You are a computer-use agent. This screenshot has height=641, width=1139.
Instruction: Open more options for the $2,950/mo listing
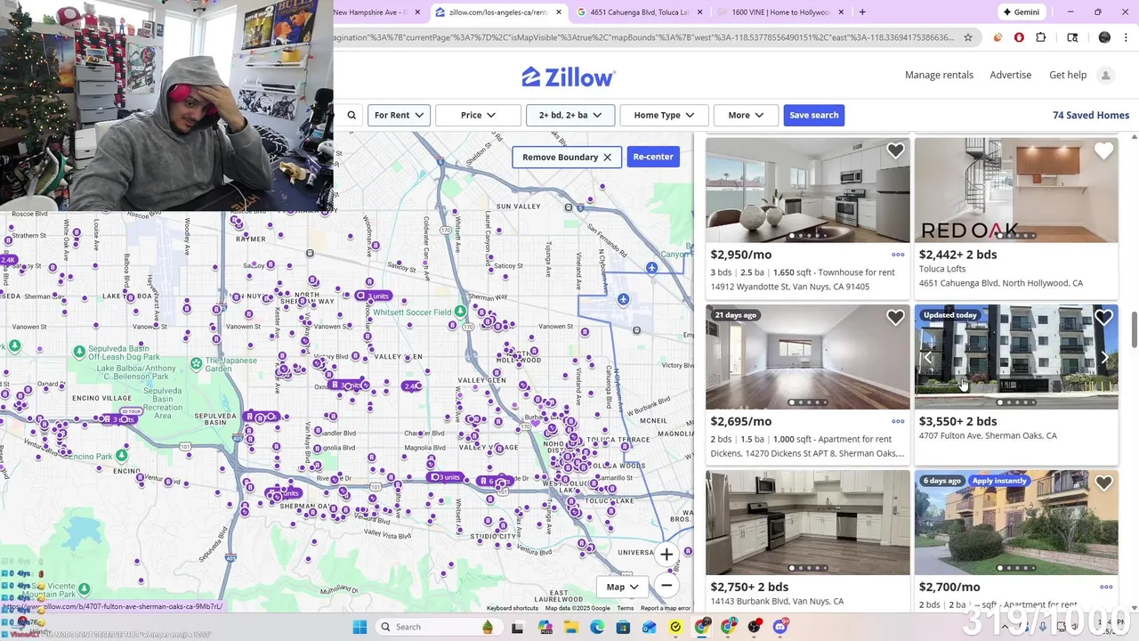(x=898, y=255)
